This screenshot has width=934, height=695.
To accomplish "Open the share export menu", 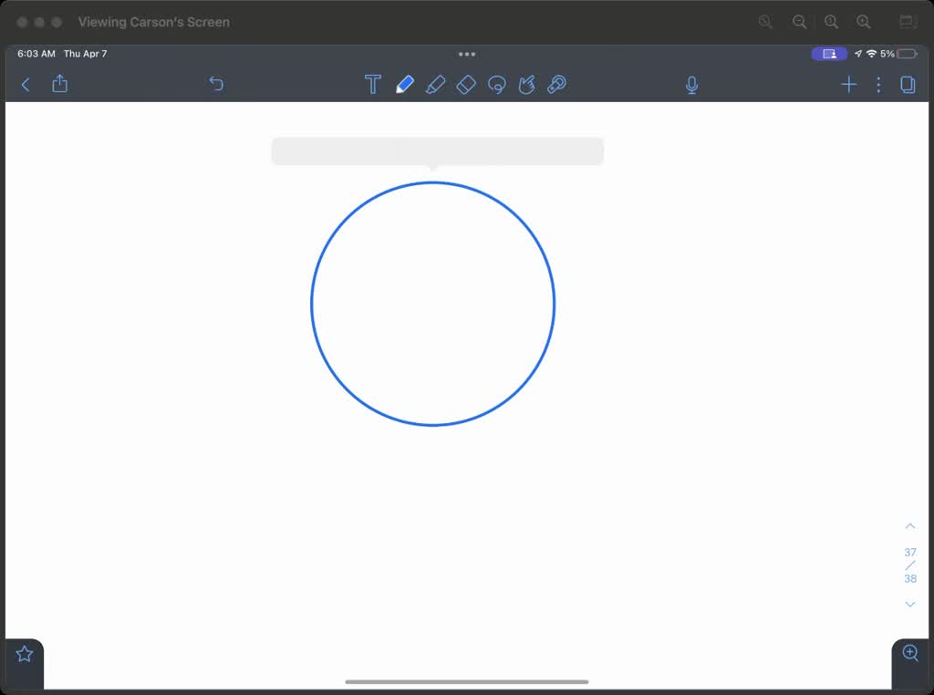I will [60, 84].
